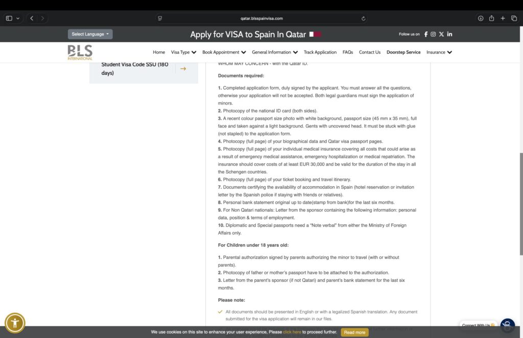Open BLS X (Twitter) icon
Viewport: 523px width, 338px height.
click(x=441, y=34)
